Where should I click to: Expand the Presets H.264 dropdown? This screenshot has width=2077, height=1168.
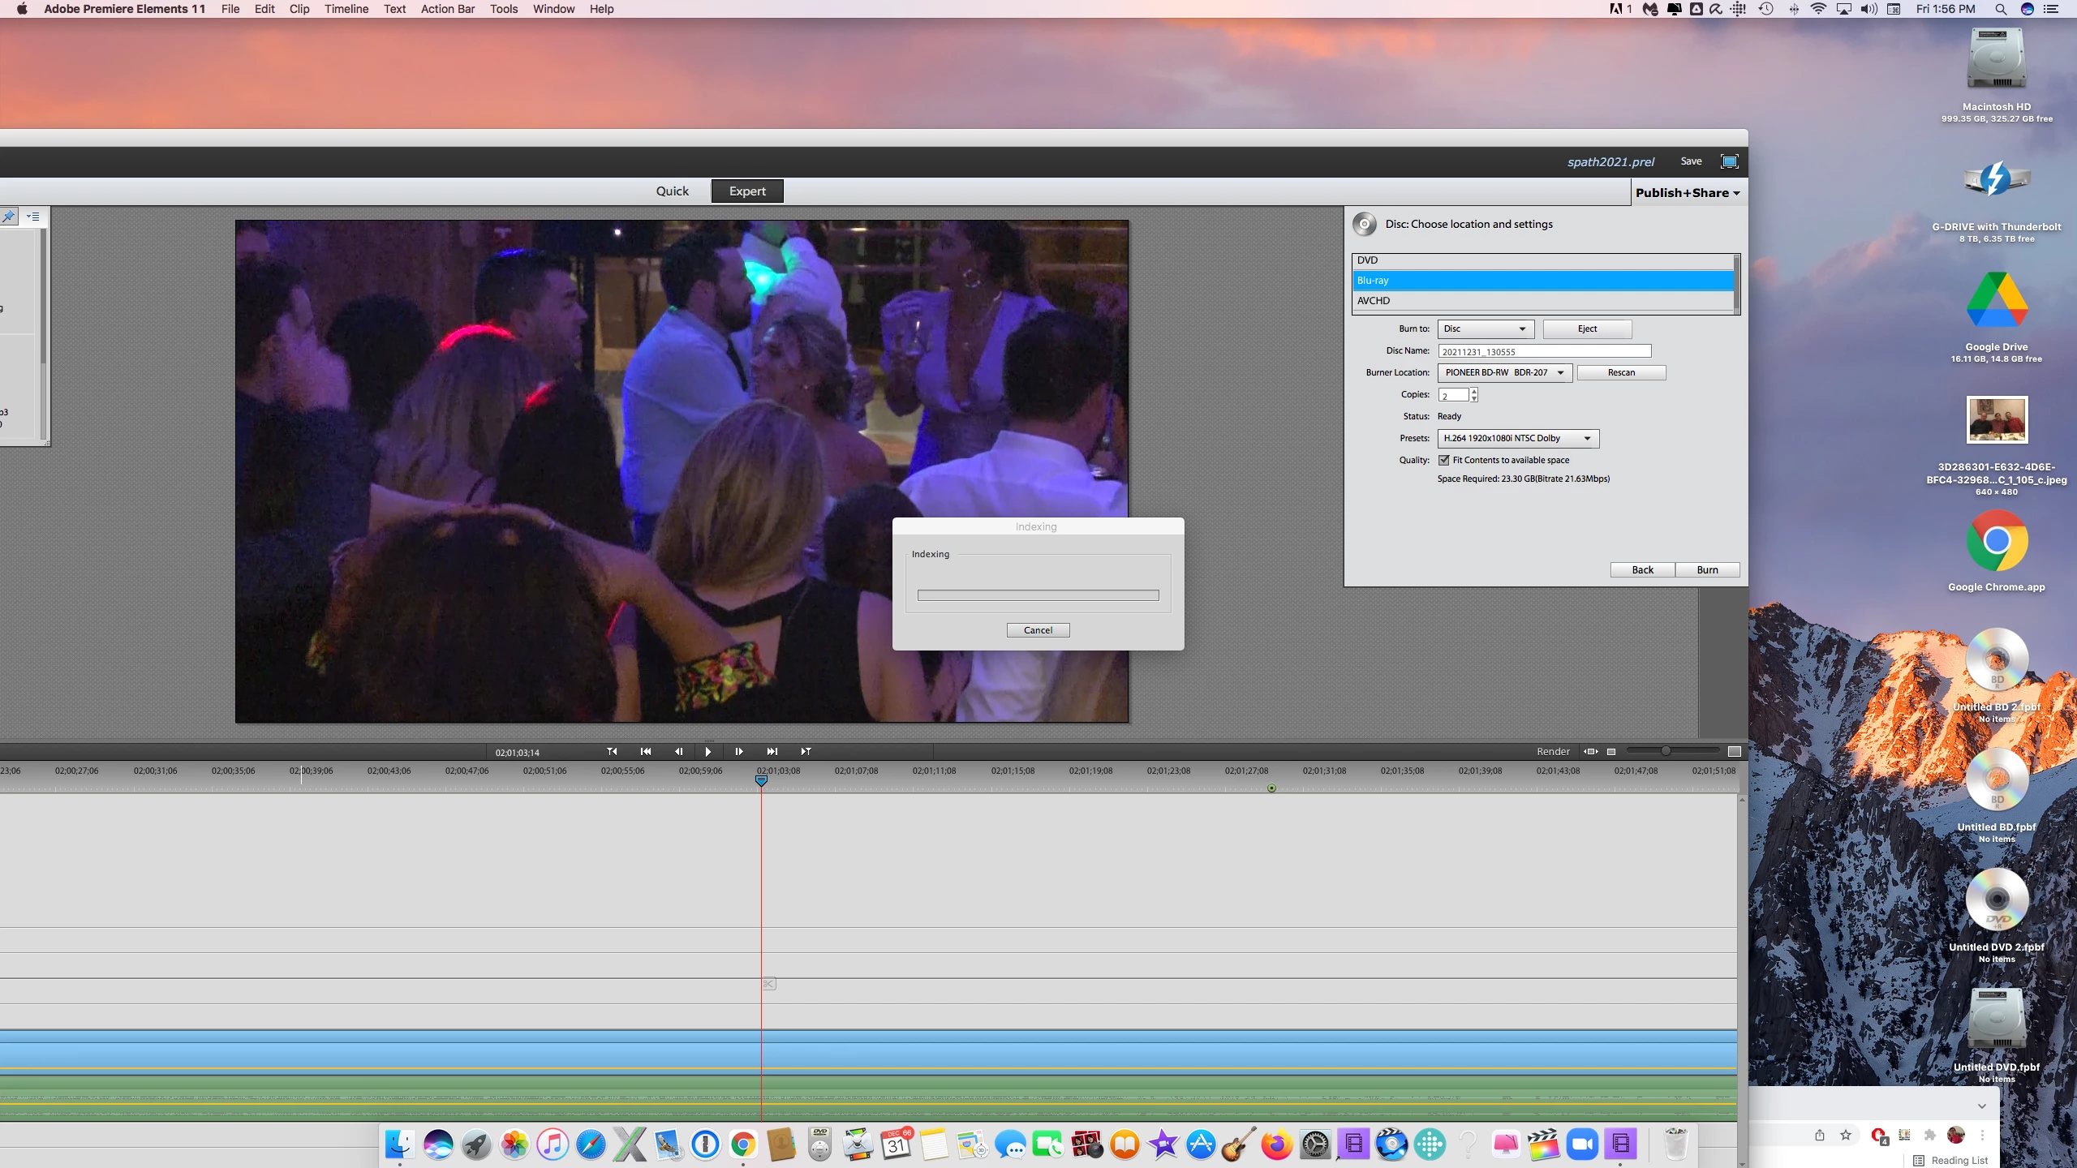click(1517, 438)
